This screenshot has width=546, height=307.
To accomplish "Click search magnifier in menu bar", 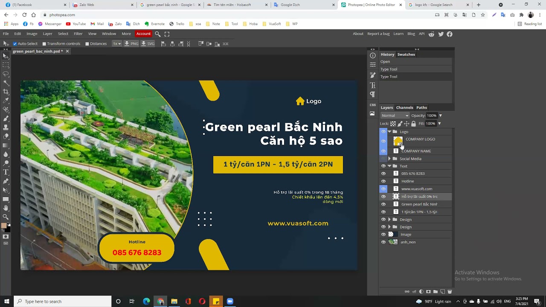I will coord(158,34).
